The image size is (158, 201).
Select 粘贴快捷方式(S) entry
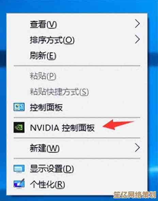click(59, 92)
